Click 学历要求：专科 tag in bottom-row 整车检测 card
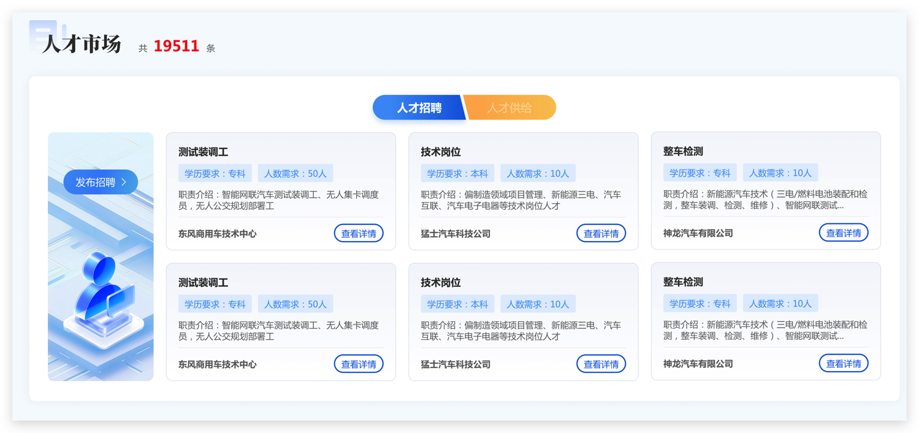Image resolution: width=919 pixels, height=433 pixels. (x=700, y=304)
